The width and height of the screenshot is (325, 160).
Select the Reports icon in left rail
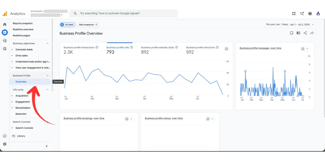click(x=5, y=33)
